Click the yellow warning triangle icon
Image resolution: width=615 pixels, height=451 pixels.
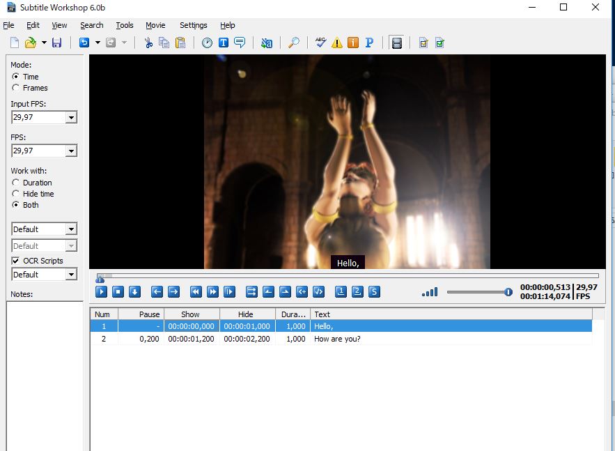pyautogui.click(x=337, y=43)
